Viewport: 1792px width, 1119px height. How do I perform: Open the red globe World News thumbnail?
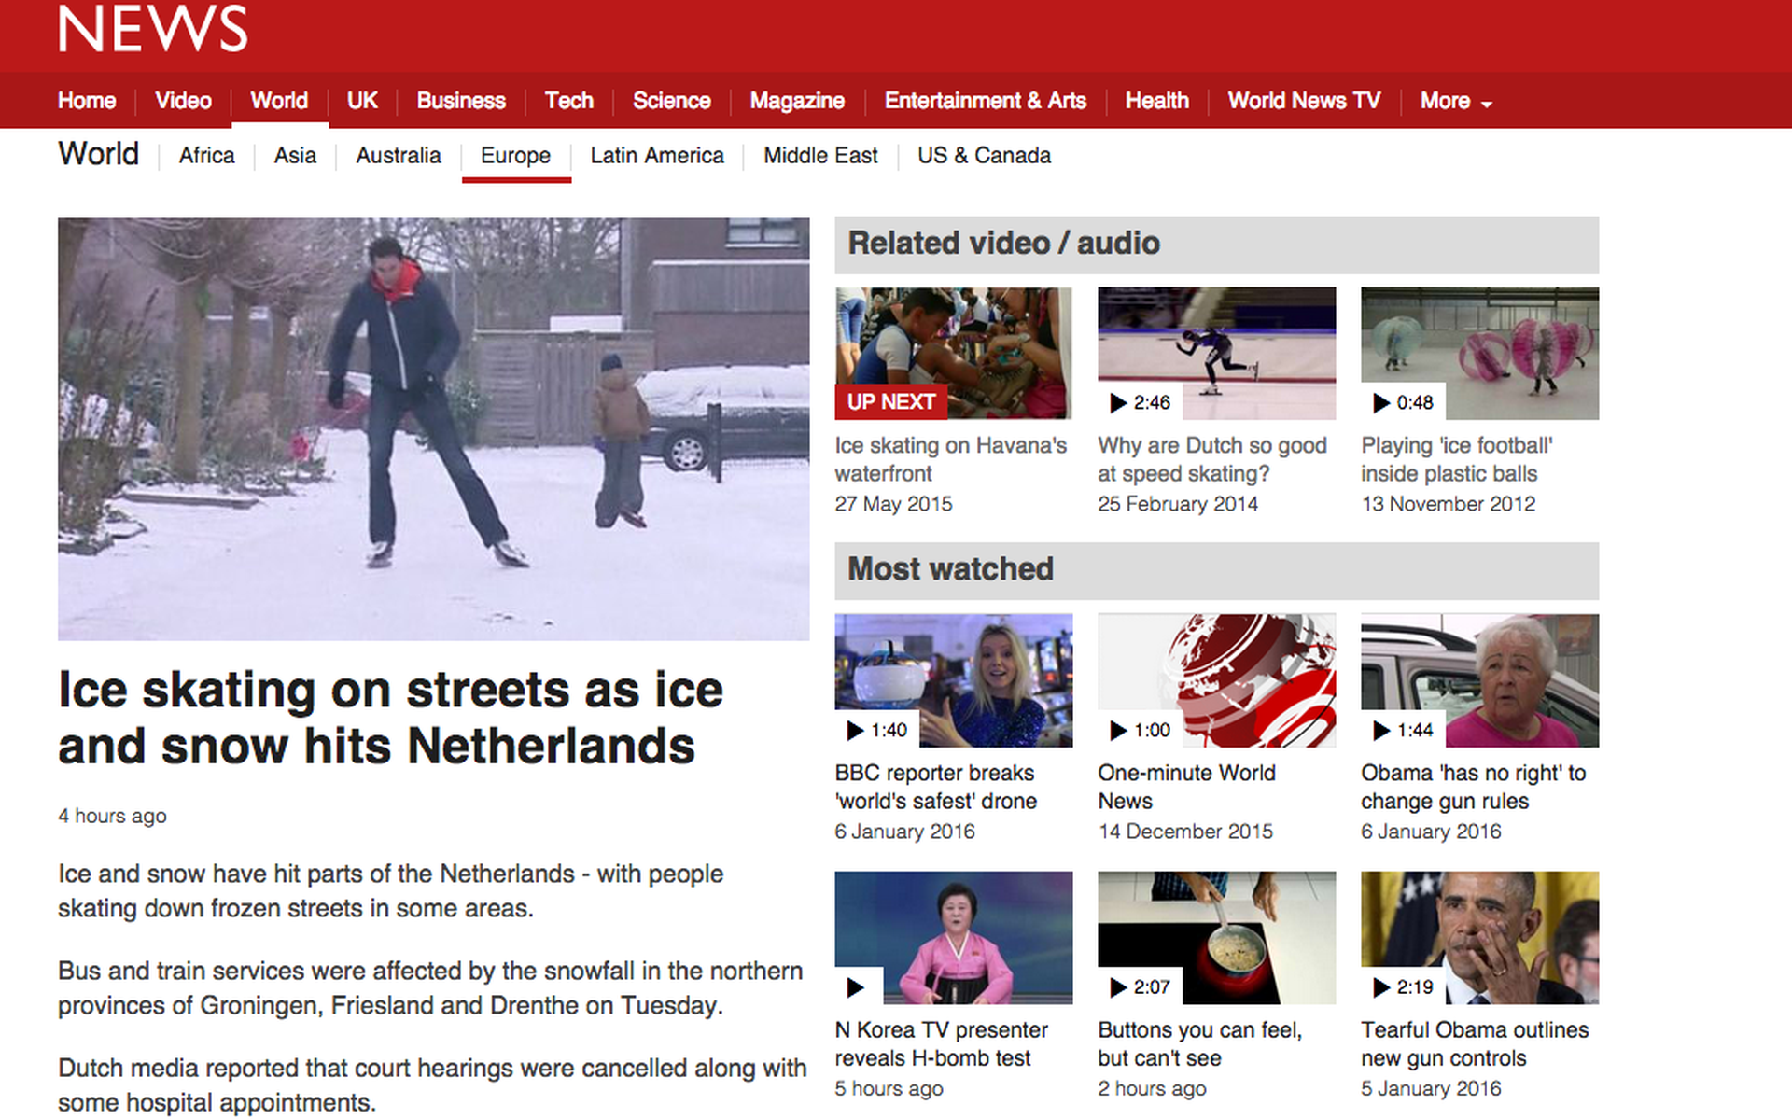(x=1217, y=680)
